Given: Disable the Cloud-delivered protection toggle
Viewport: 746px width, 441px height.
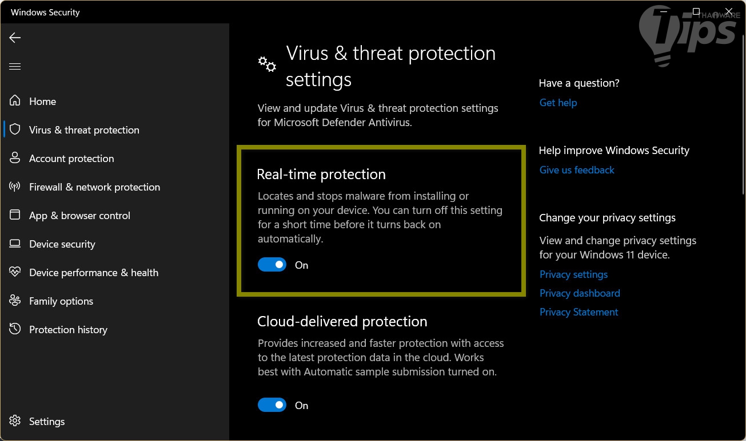Looking at the screenshot, I should [x=272, y=405].
